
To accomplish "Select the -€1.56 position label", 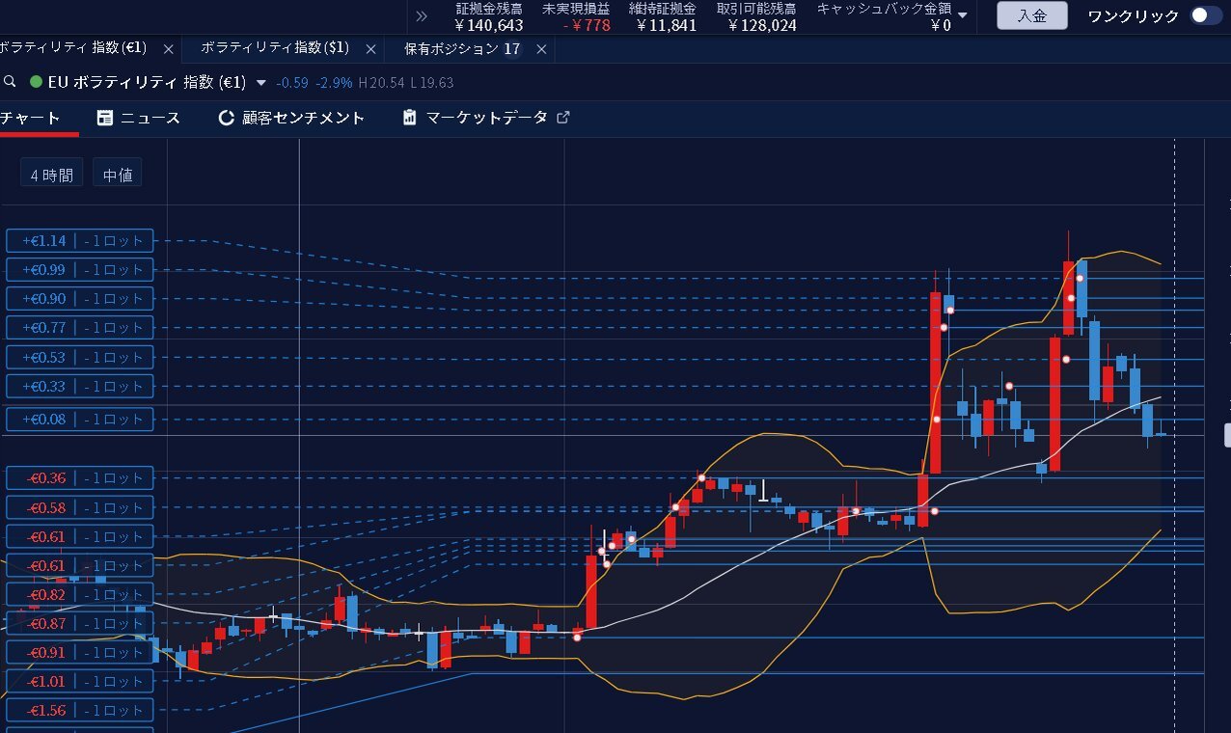I will tap(80, 711).
